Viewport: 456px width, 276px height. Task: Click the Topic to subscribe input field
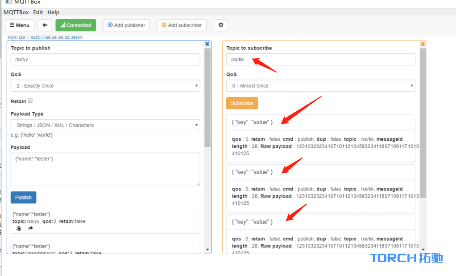coord(320,60)
